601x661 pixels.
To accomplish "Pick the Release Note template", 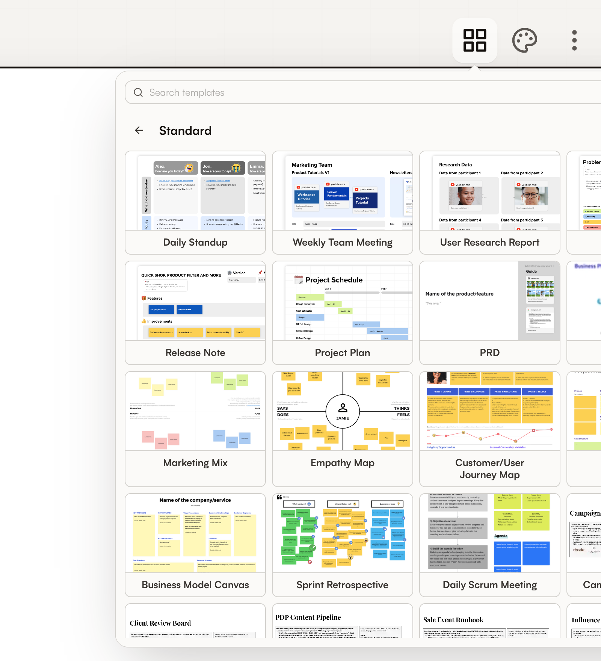I will 195,313.
